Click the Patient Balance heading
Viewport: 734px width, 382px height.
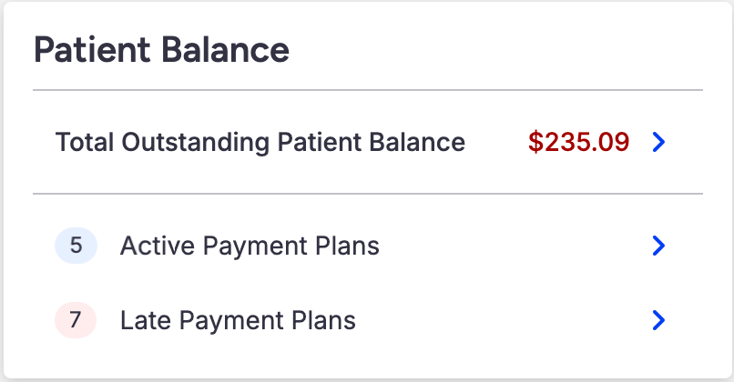coord(161,50)
